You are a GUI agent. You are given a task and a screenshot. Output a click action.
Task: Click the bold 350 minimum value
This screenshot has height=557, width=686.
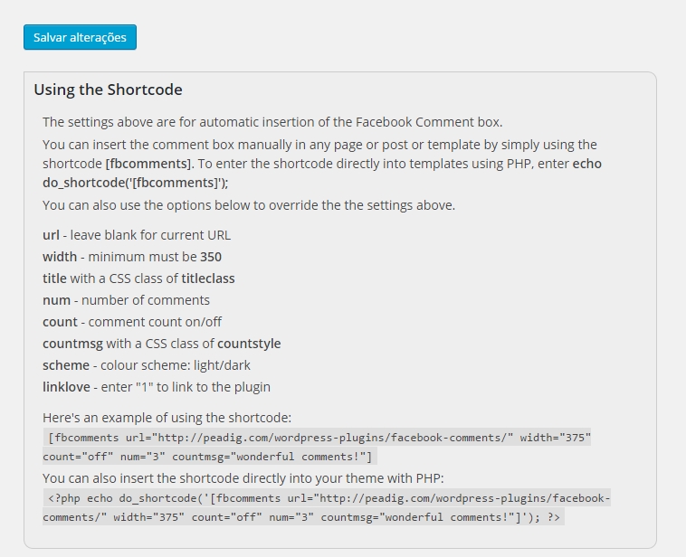211,257
